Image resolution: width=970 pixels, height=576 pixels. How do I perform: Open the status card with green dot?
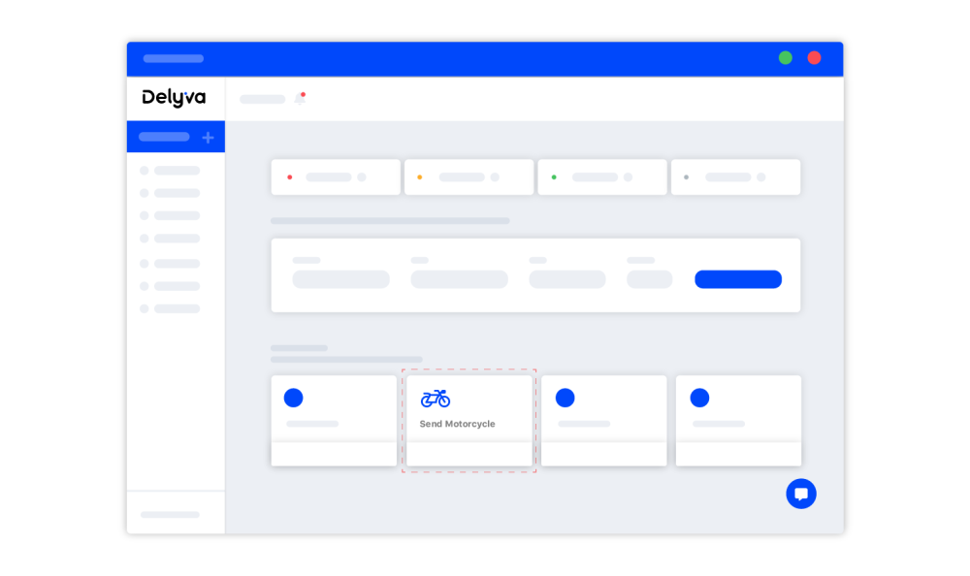coord(601,177)
